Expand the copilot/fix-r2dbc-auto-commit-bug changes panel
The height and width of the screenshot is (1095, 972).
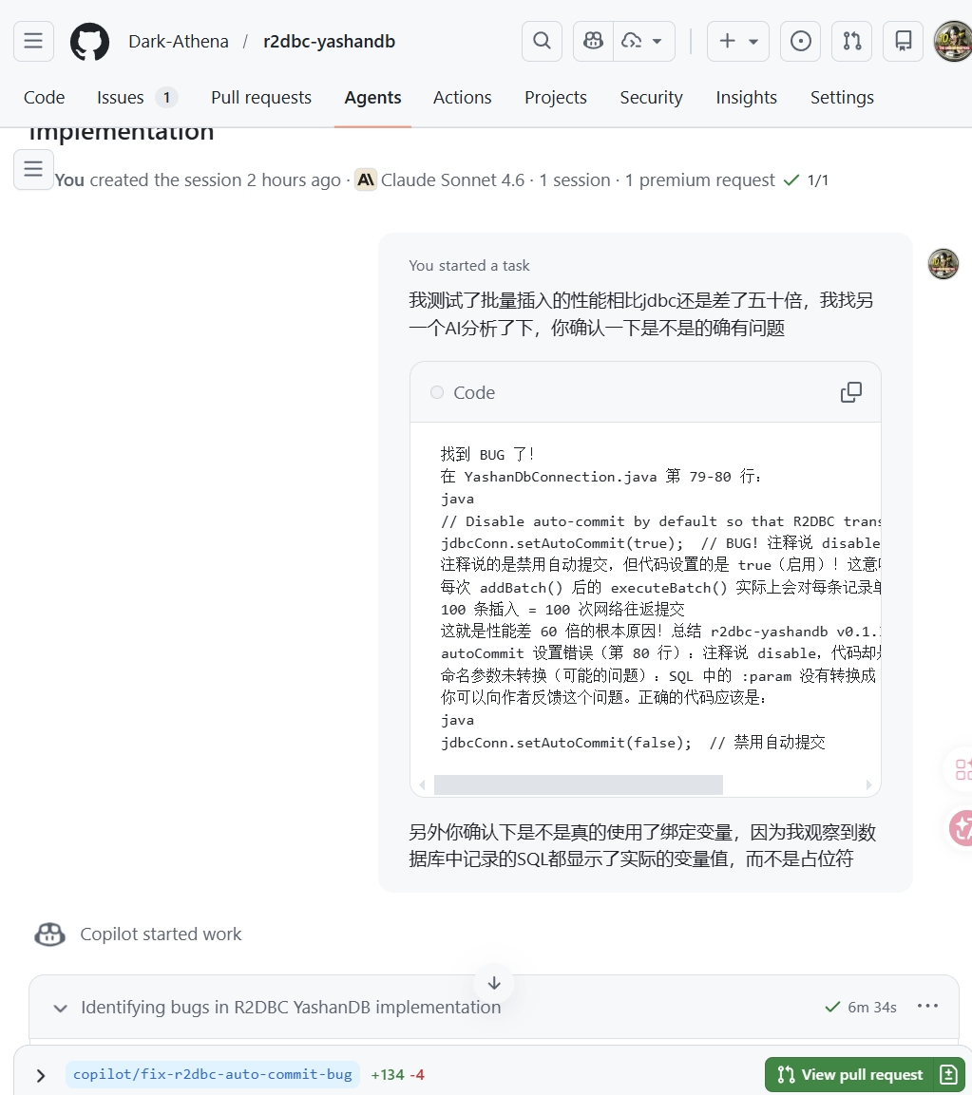point(41,1075)
